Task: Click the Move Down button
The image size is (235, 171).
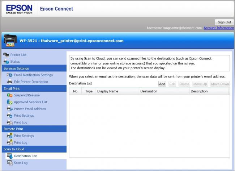Action: (220, 84)
